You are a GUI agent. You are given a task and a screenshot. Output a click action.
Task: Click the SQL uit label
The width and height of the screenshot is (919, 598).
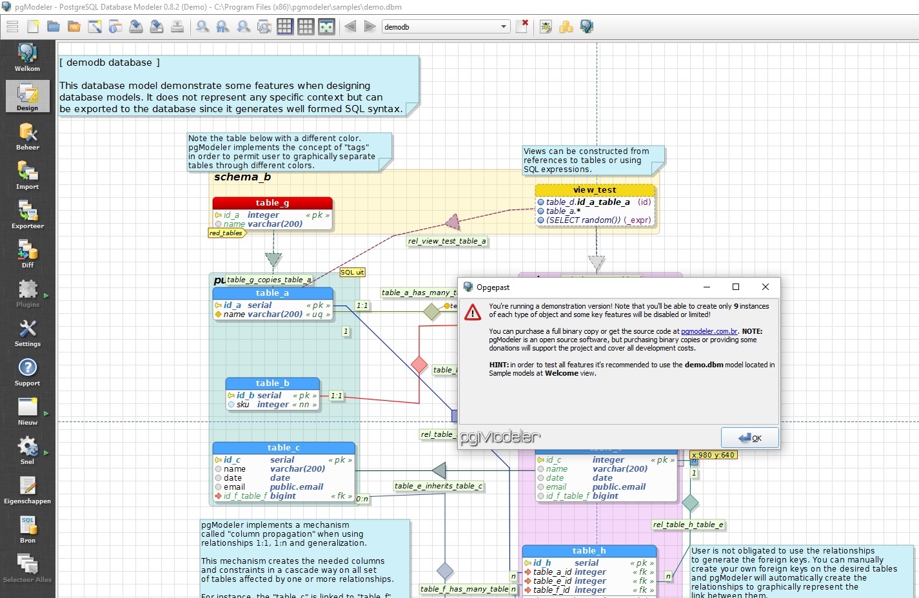(352, 272)
